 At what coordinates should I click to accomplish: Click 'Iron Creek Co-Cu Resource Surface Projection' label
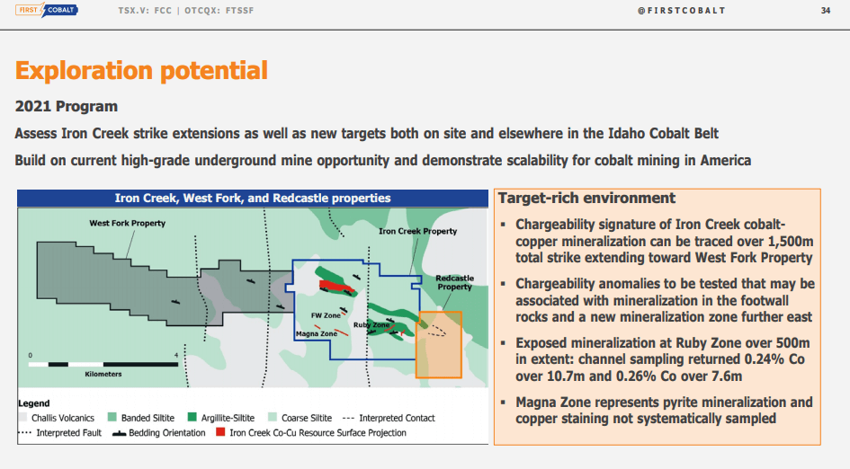click(318, 433)
